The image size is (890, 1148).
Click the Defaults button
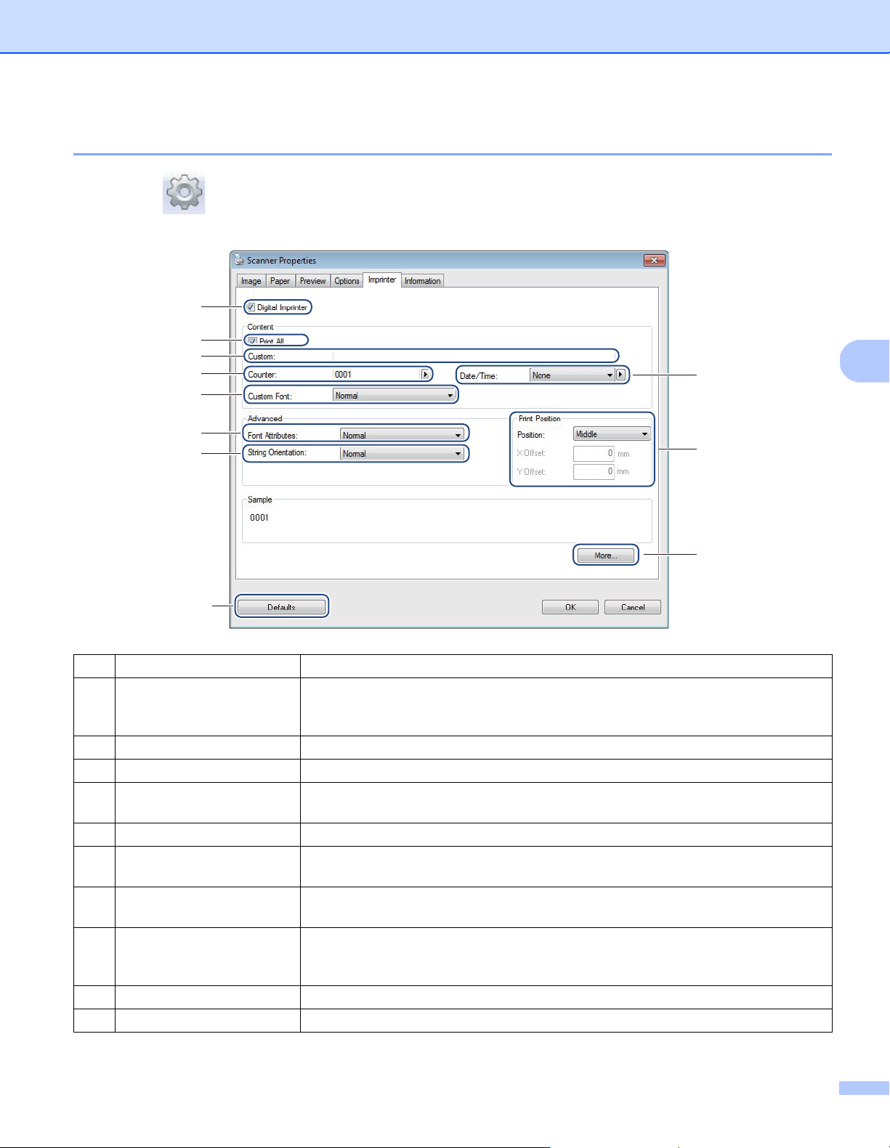pos(281,607)
